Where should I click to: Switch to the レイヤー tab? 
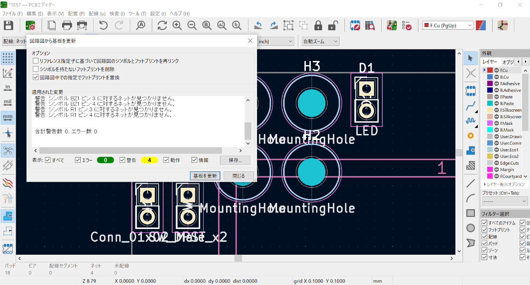pyautogui.click(x=490, y=62)
